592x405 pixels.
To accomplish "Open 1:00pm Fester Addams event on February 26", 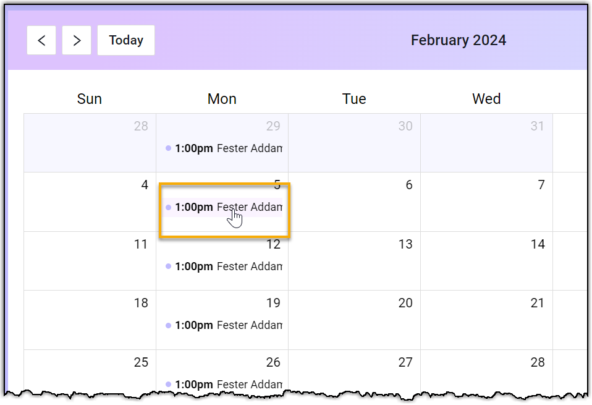I will [222, 384].
